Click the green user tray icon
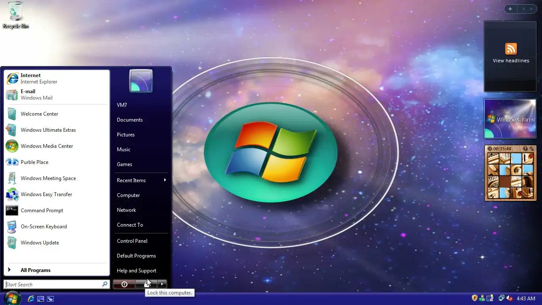The width and height of the screenshot is (542, 305). pyautogui.click(x=482, y=298)
